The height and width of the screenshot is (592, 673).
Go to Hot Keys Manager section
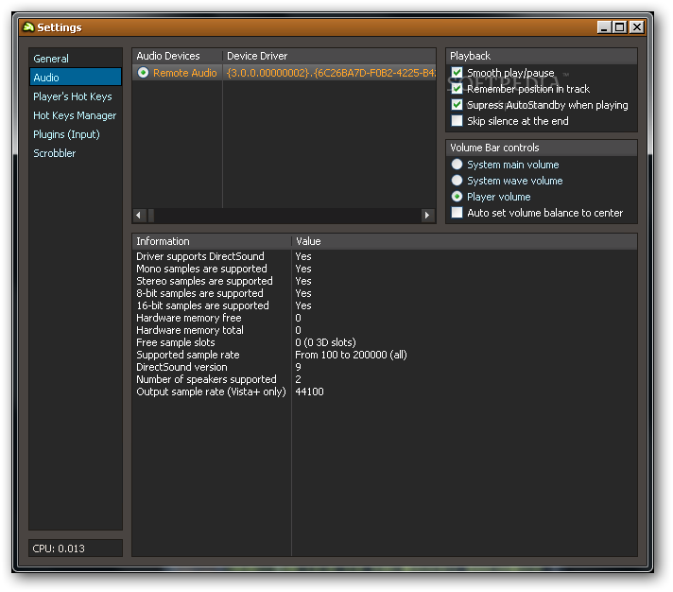point(76,115)
